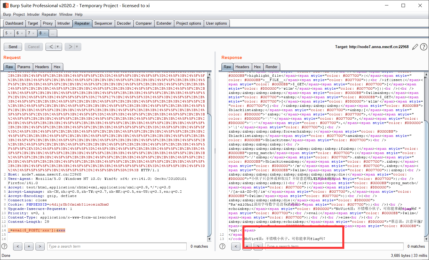Click the Cookie PHPSESSID line in request
Viewport: 429px width, 260px height.
pyautogui.click(x=58, y=204)
